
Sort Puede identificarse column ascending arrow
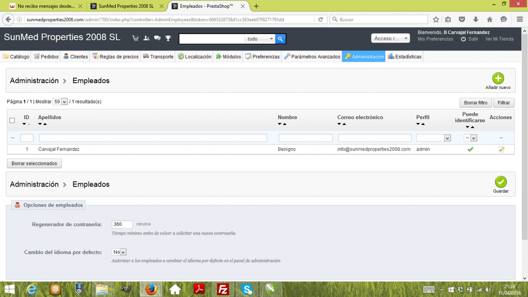[472, 127]
